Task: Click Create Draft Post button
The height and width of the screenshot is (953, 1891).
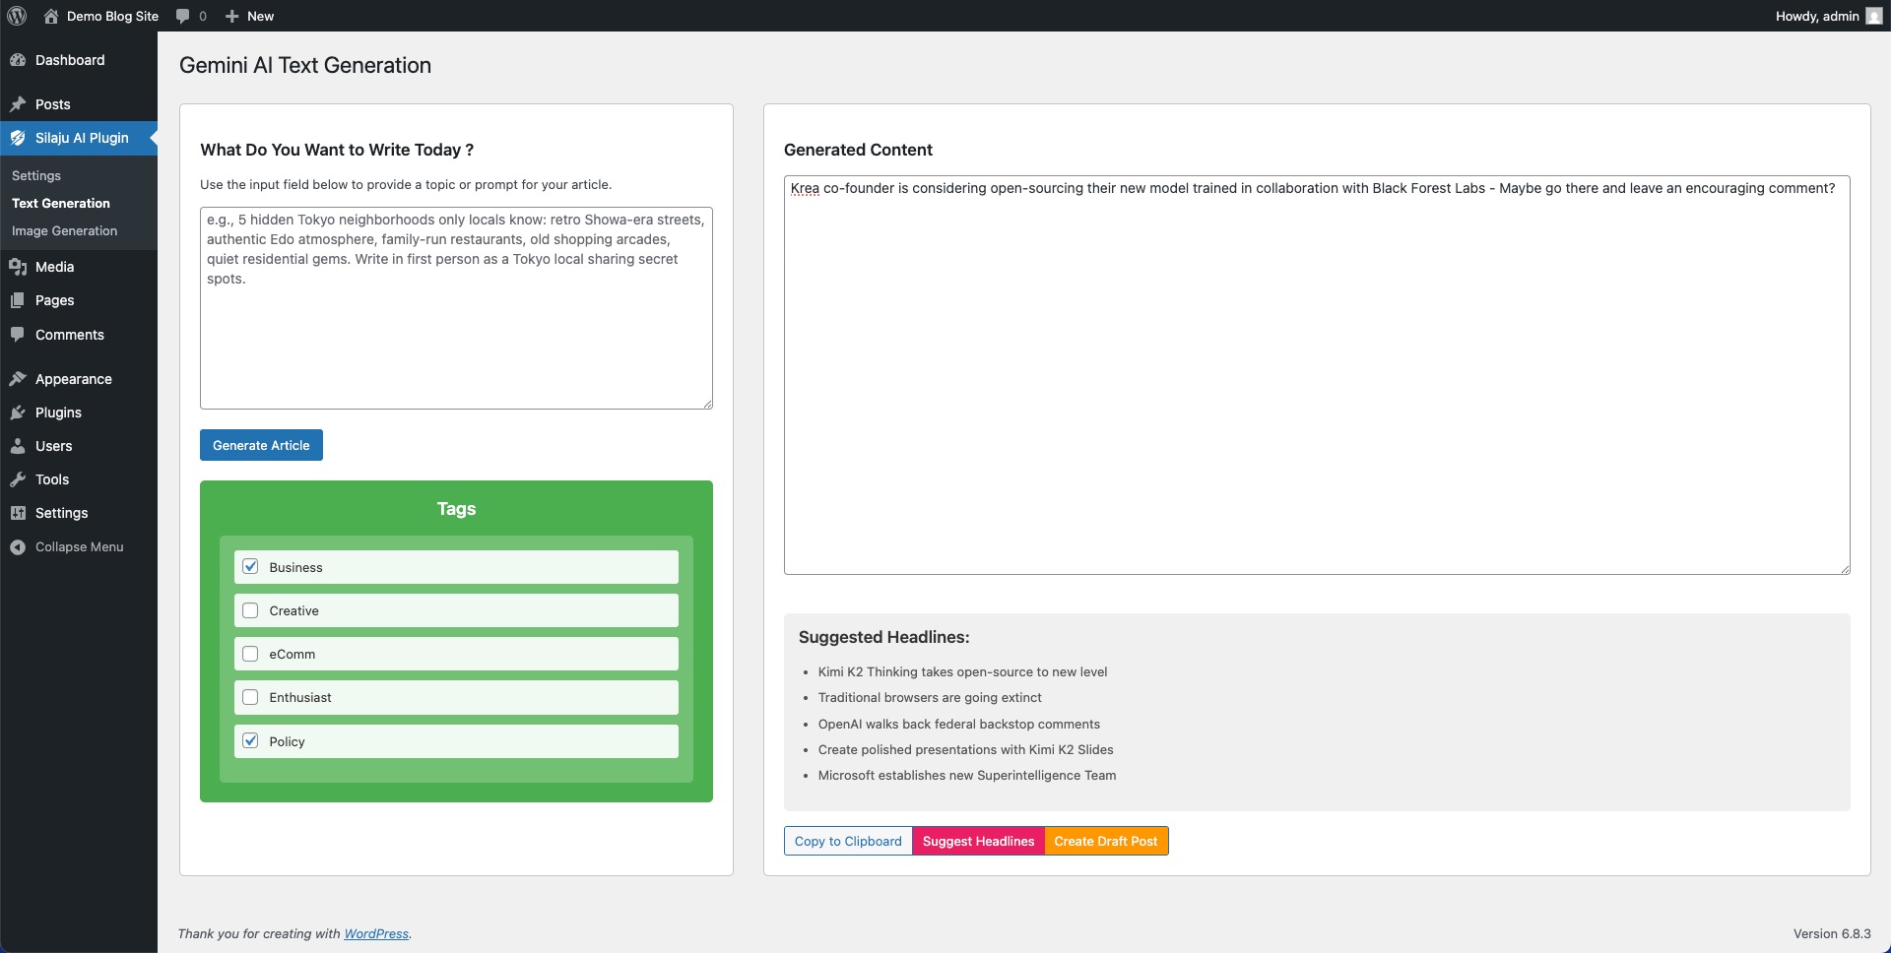Action: click(1106, 841)
